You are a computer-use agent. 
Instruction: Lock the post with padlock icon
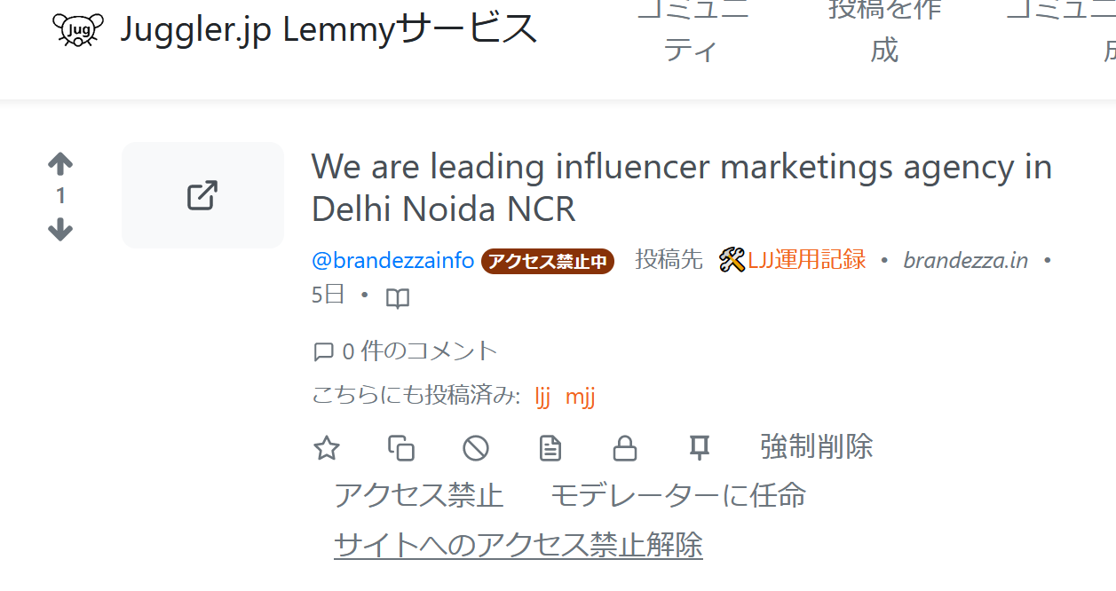pyautogui.click(x=625, y=448)
